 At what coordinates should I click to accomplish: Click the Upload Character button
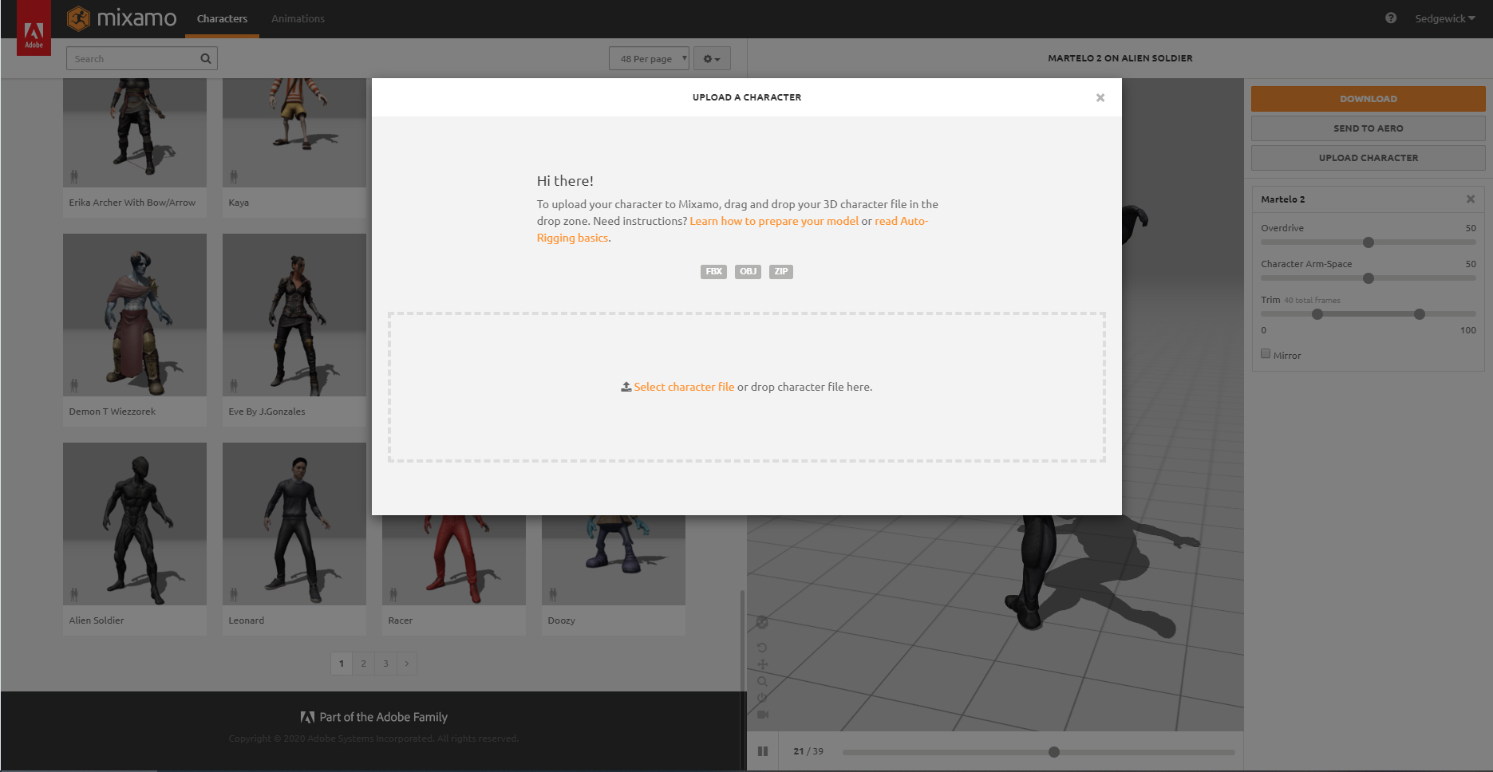[x=1368, y=157]
